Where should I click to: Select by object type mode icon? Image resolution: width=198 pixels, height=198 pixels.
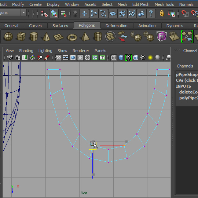(54, 14)
